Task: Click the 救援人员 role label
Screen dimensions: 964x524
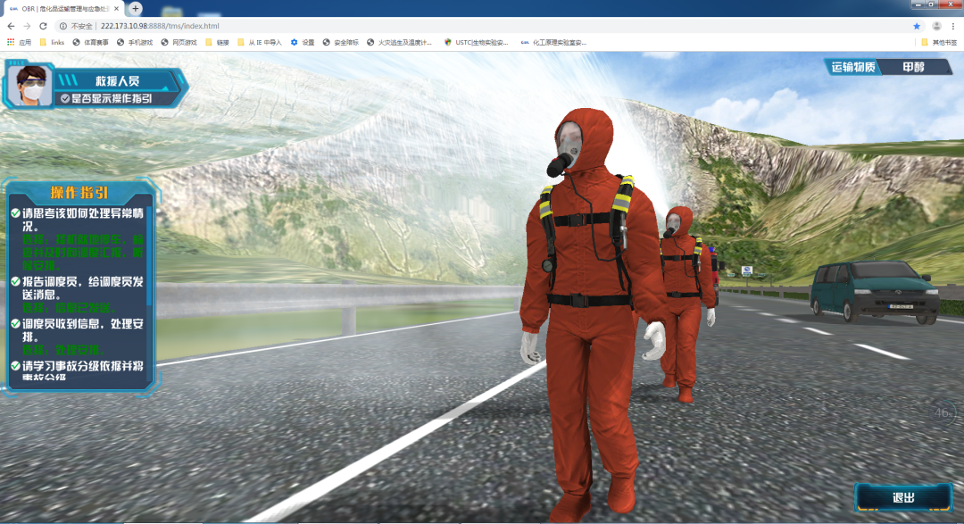Action: tap(117, 80)
